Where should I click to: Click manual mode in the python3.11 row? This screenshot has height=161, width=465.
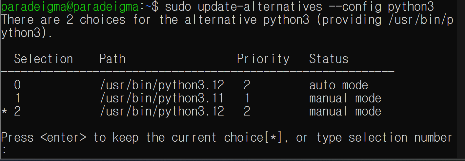(345, 98)
